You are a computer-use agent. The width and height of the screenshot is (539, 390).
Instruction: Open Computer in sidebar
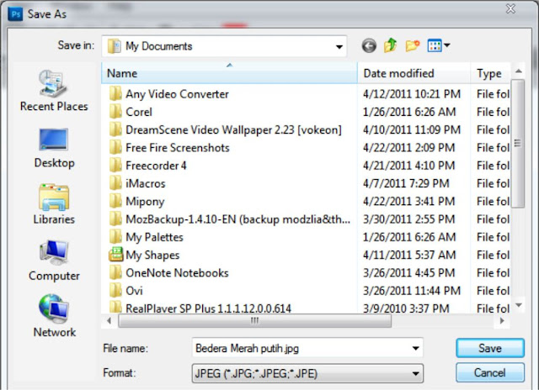(x=54, y=261)
